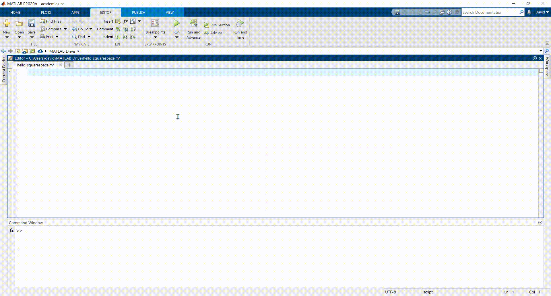The image size is (551, 296).
Task: Click the Breakpoints icon
Action: click(x=155, y=23)
